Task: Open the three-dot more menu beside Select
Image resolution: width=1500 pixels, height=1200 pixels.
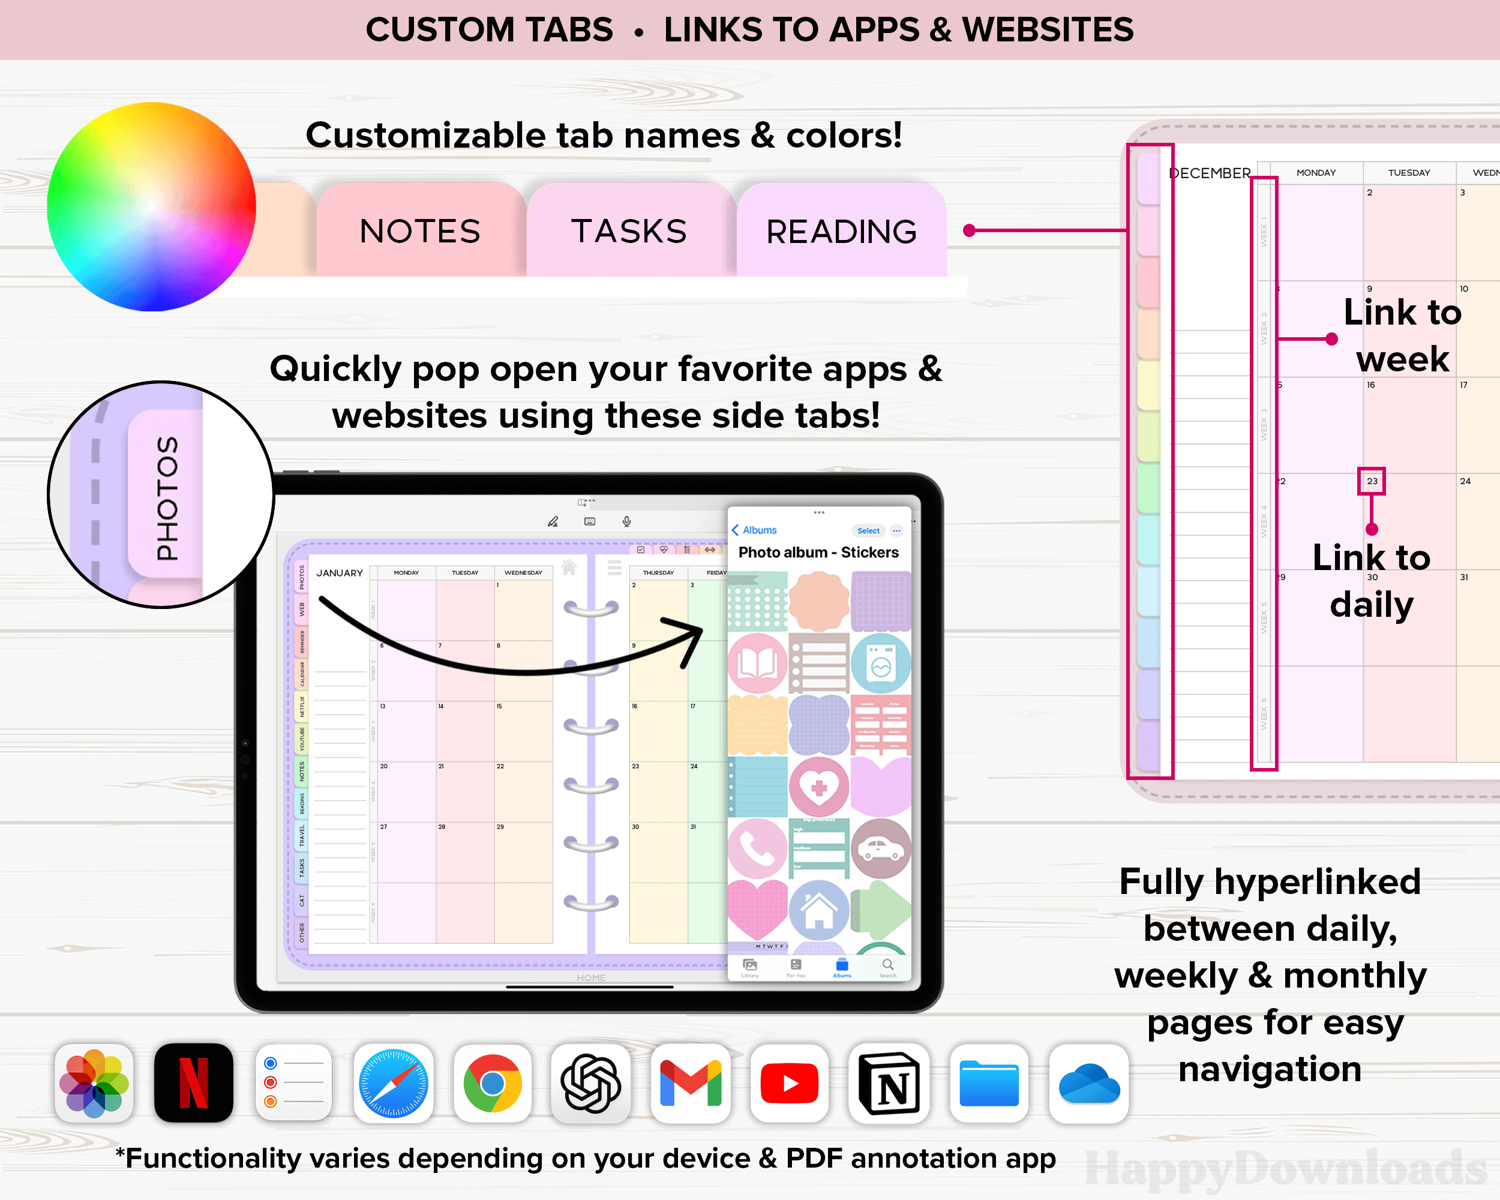Action: (x=897, y=531)
